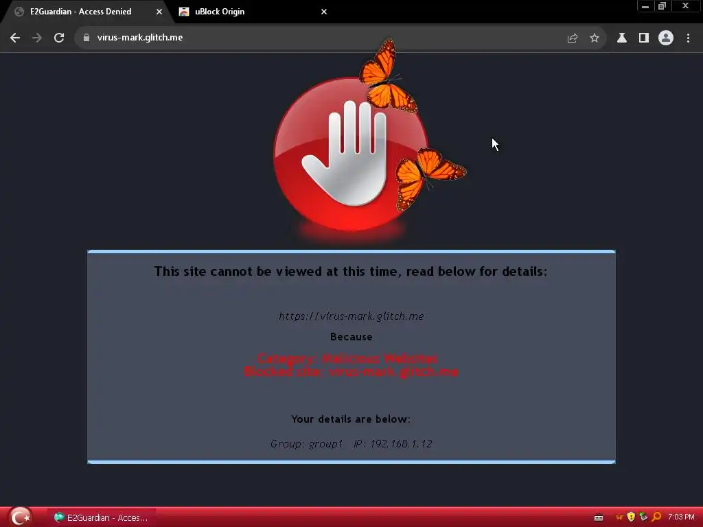Open the Chrome three-dot menu

688,38
